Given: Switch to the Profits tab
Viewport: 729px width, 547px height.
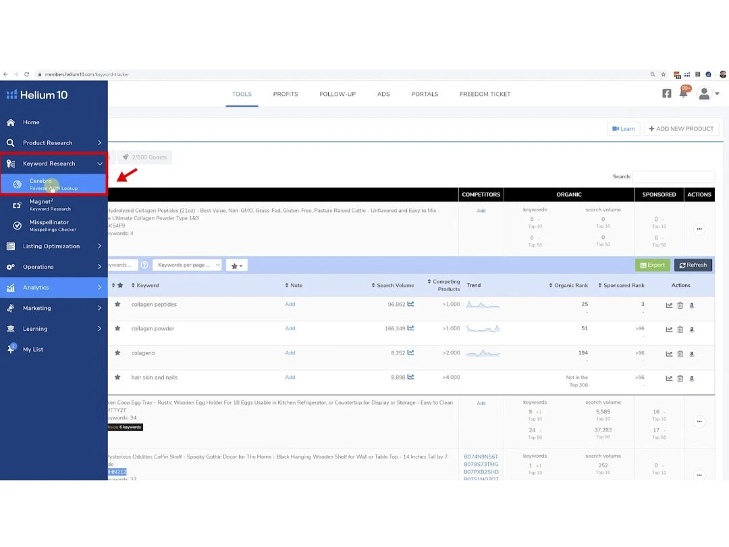Looking at the screenshot, I should click(x=286, y=94).
